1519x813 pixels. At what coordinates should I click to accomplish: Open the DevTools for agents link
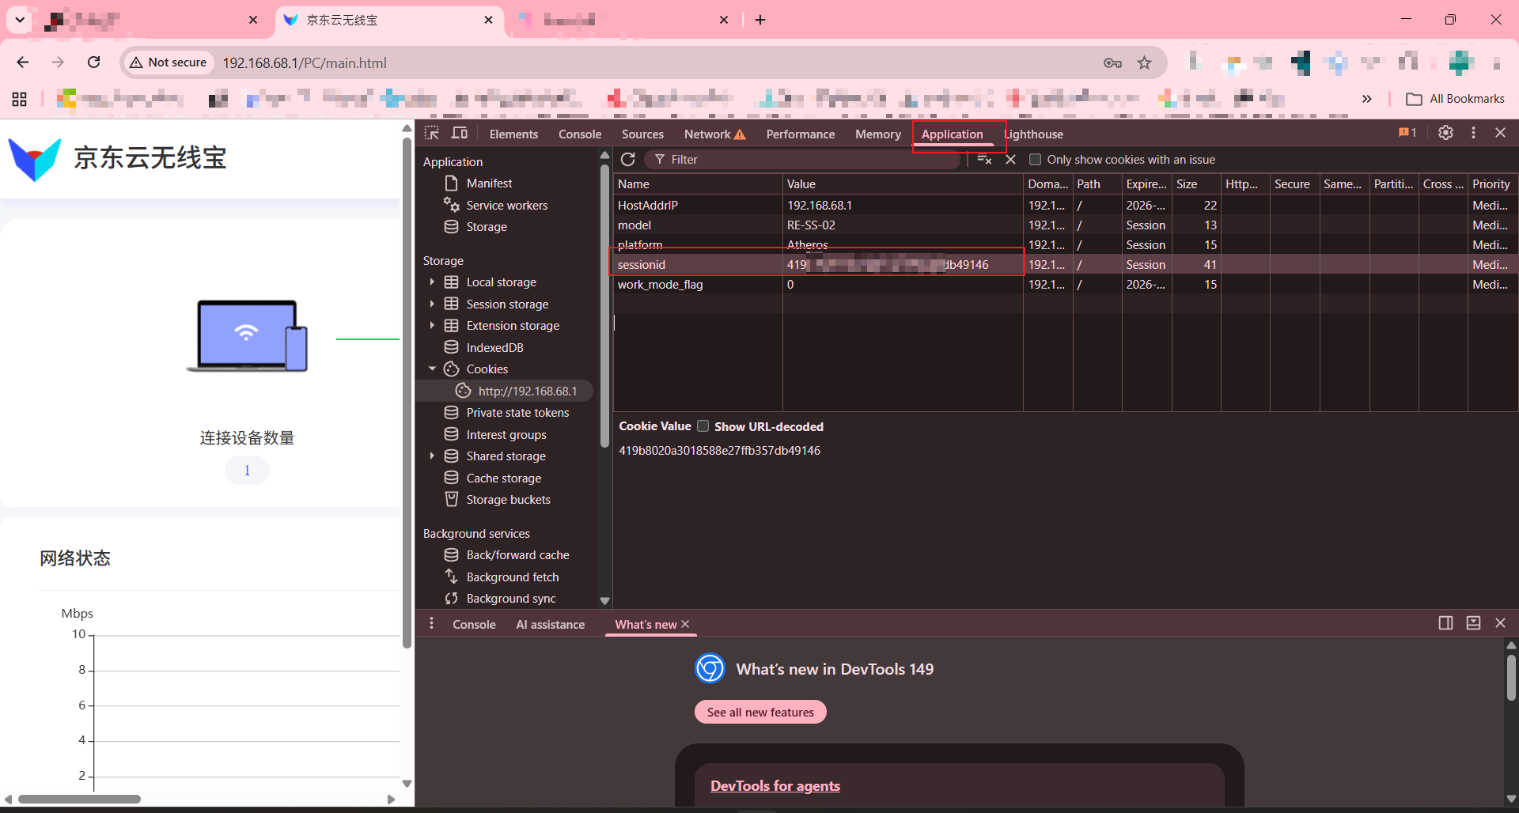pyautogui.click(x=775, y=785)
